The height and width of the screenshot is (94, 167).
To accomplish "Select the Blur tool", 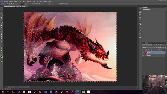I will click(x=2, y=37).
